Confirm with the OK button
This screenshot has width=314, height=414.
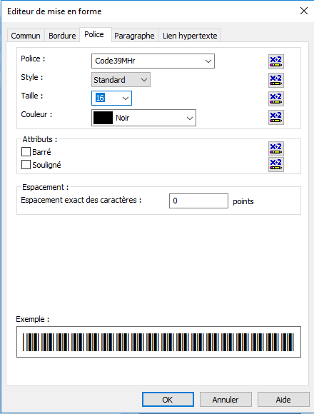[x=168, y=400]
